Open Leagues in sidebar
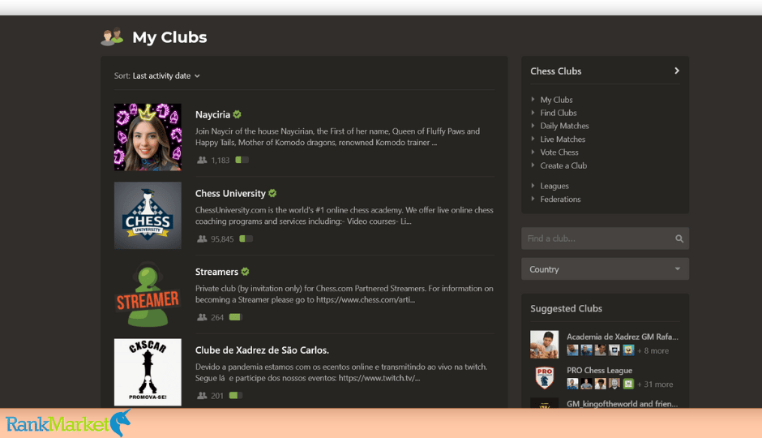This screenshot has height=438, width=762. pyautogui.click(x=554, y=186)
